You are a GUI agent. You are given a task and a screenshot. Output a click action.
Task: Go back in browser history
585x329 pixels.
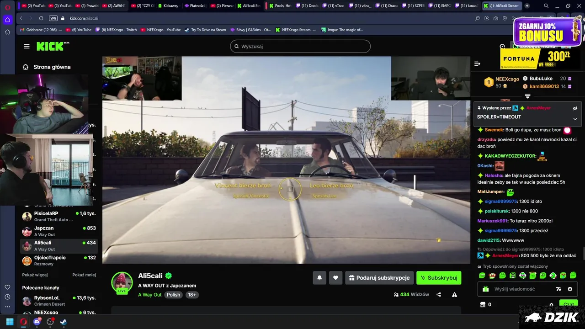tap(21, 18)
